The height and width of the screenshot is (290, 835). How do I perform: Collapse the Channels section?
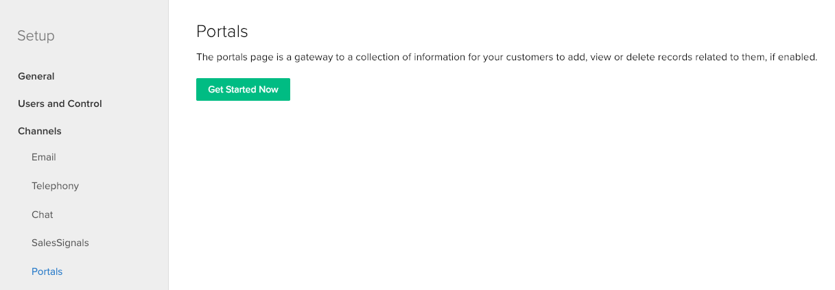40,131
